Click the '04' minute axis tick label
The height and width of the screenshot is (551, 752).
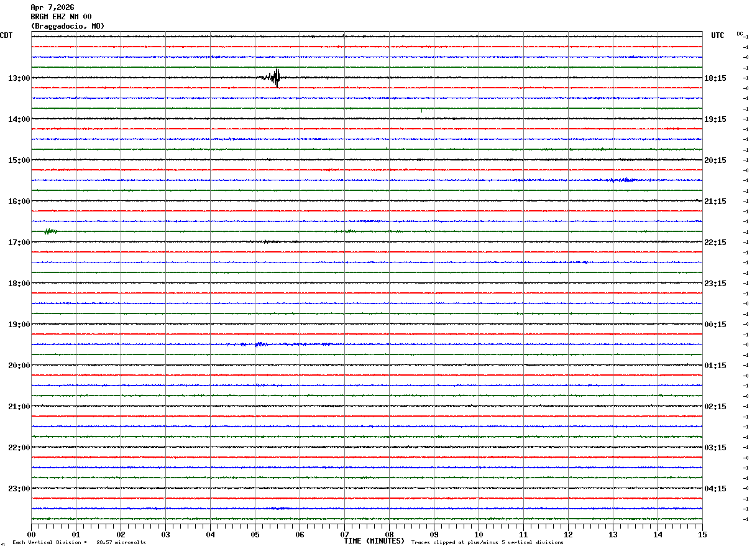point(210,534)
